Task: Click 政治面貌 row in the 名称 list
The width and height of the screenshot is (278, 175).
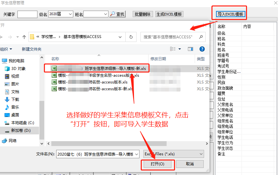Action: click(225, 88)
